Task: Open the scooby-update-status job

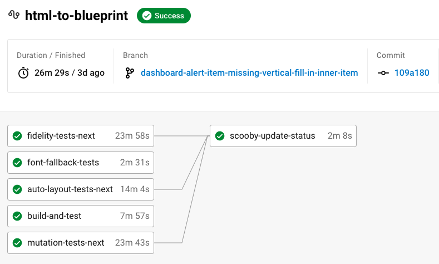Action: pyautogui.click(x=272, y=136)
